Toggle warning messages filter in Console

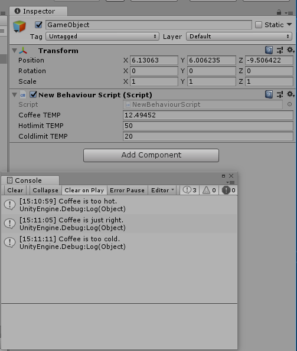point(209,191)
